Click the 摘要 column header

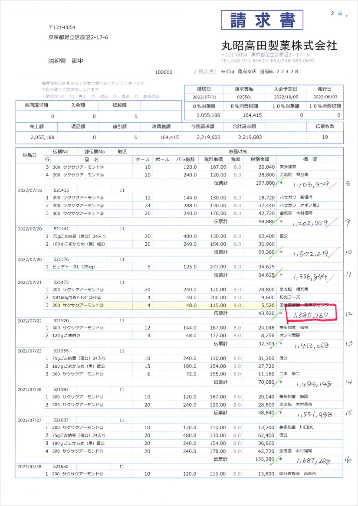point(310,160)
